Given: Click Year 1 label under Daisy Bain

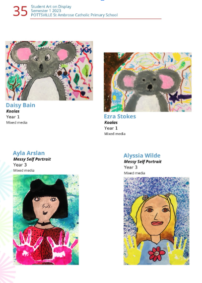Looking at the screenshot, I should coord(13,117).
